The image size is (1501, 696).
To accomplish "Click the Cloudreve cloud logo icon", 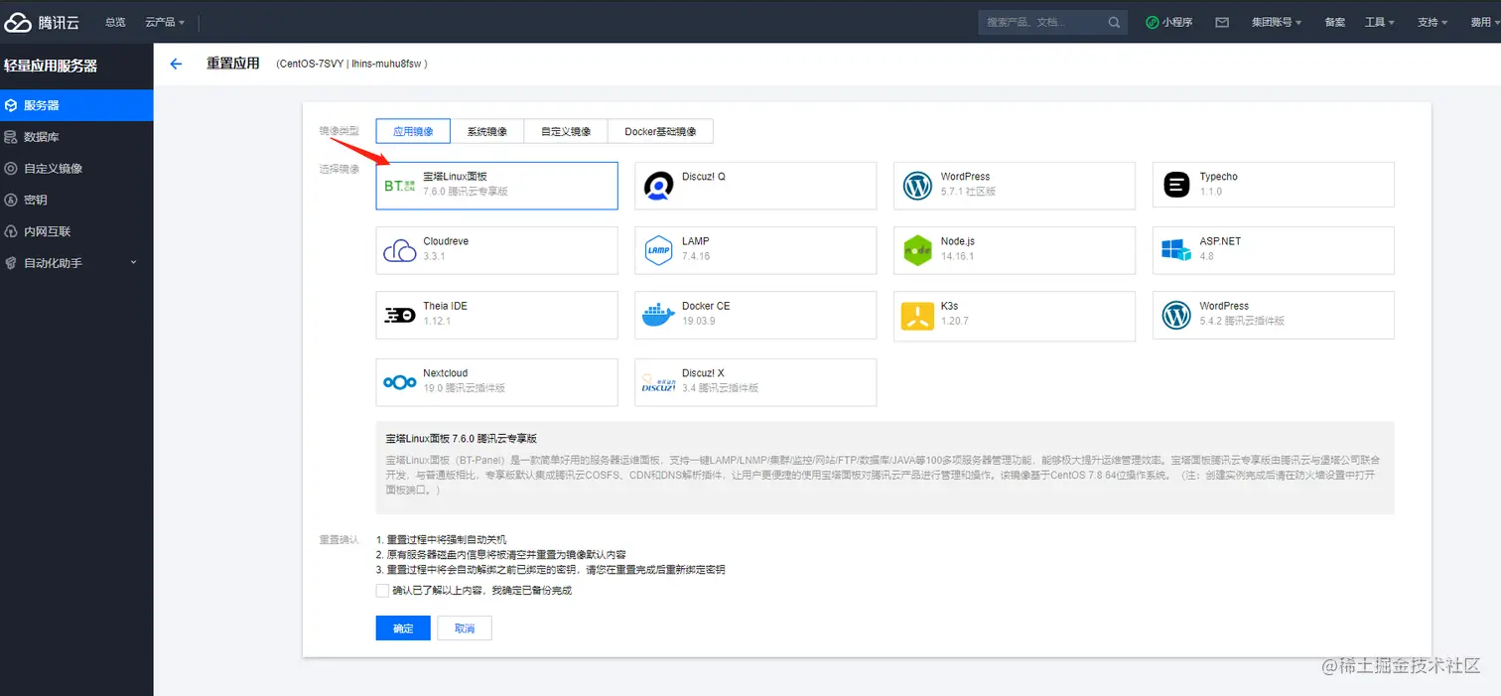I will click(x=399, y=250).
